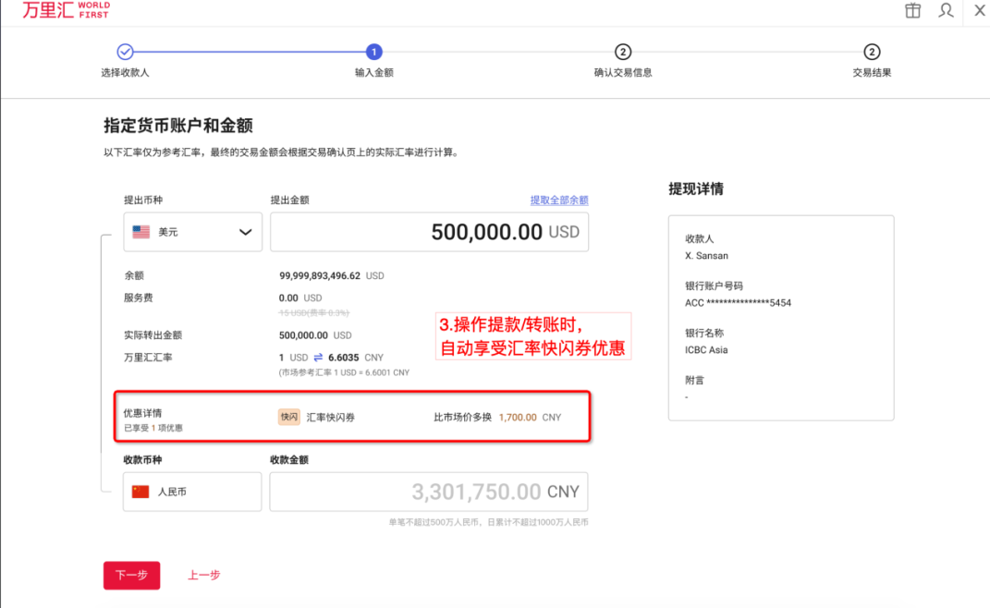Image resolution: width=990 pixels, height=608 pixels.
Task: Click the checkmark icon on 选择收款人 step
Action: [x=125, y=54]
